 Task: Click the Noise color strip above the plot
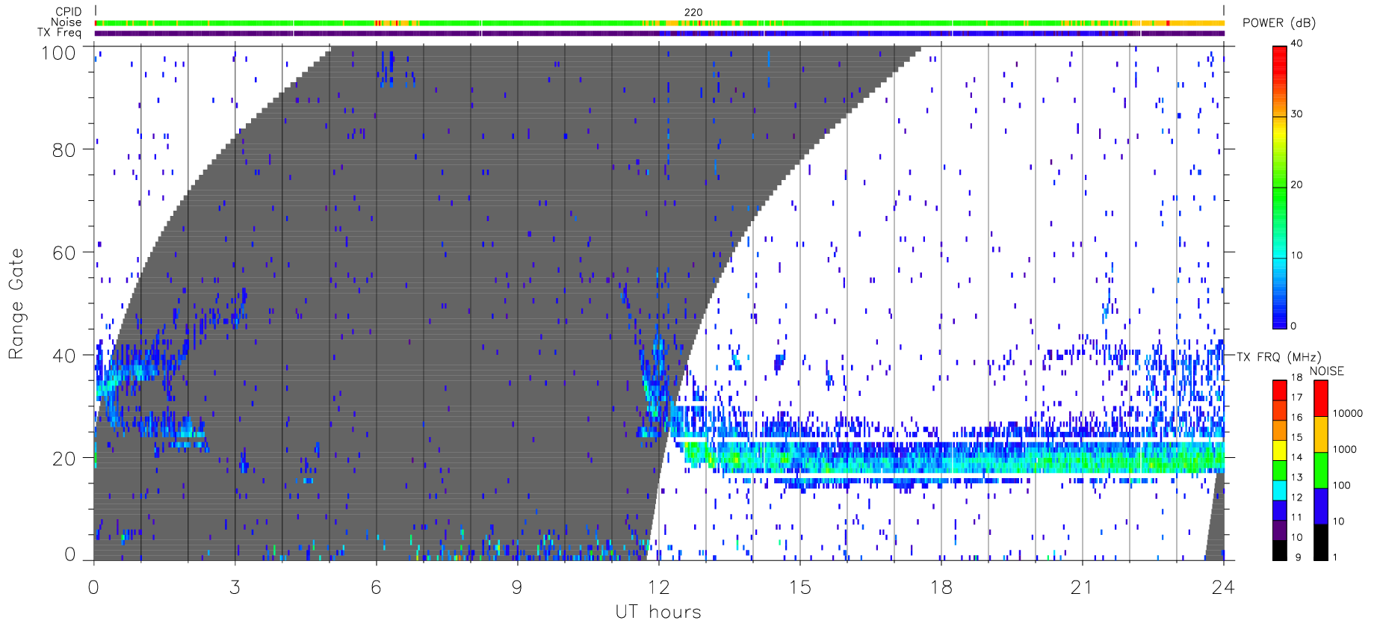point(659,23)
